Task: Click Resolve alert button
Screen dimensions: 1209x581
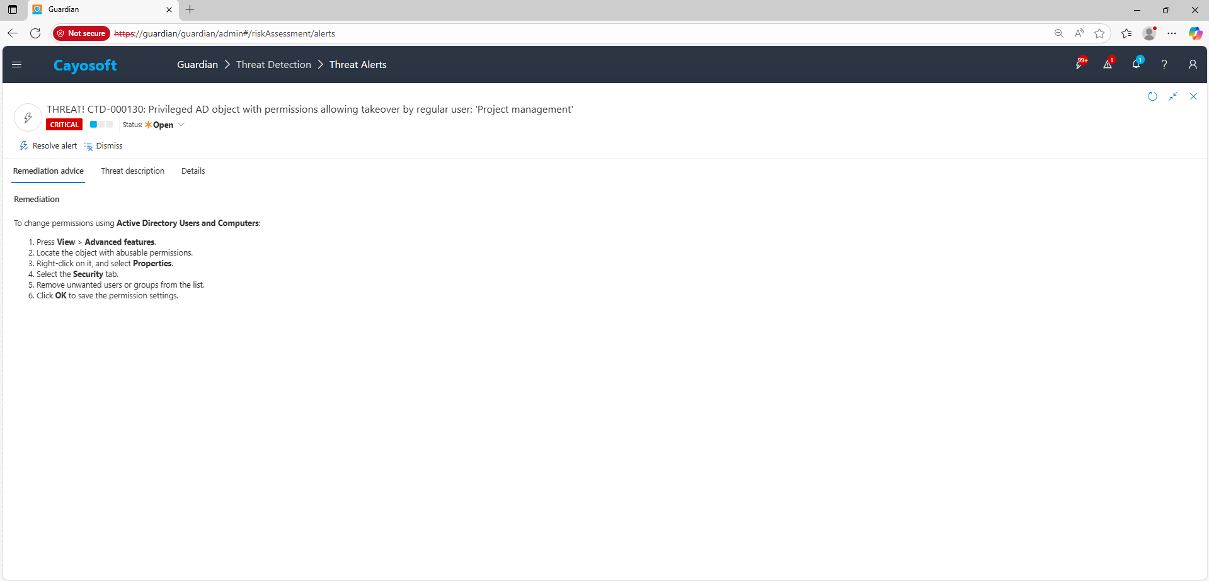Action: pyautogui.click(x=49, y=146)
